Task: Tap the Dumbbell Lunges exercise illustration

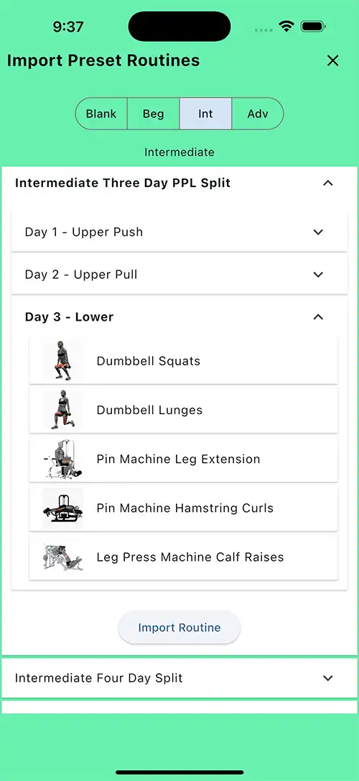Action: (62, 410)
